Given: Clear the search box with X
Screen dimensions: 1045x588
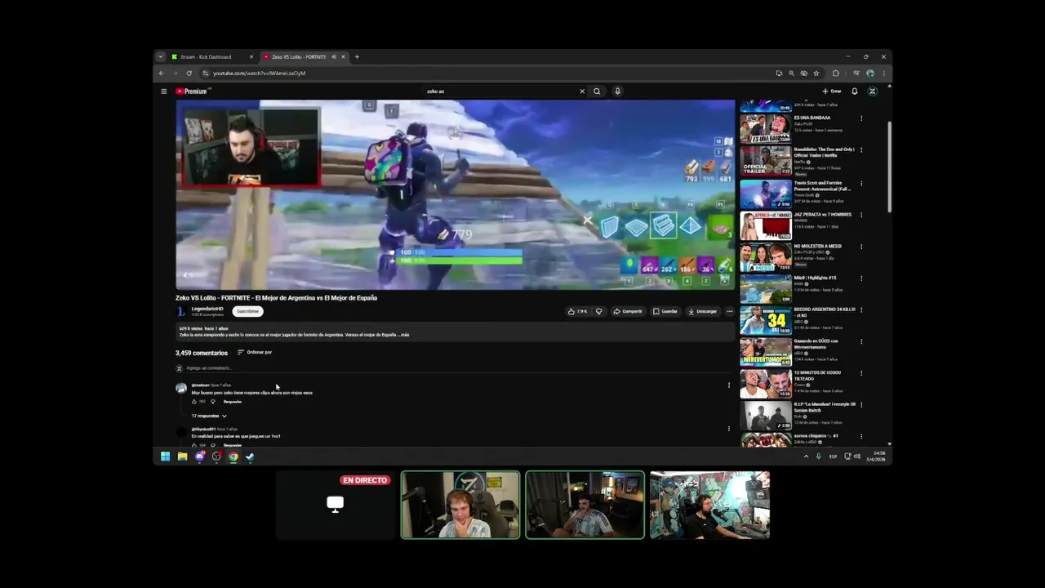Looking at the screenshot, I should [582, 91].
